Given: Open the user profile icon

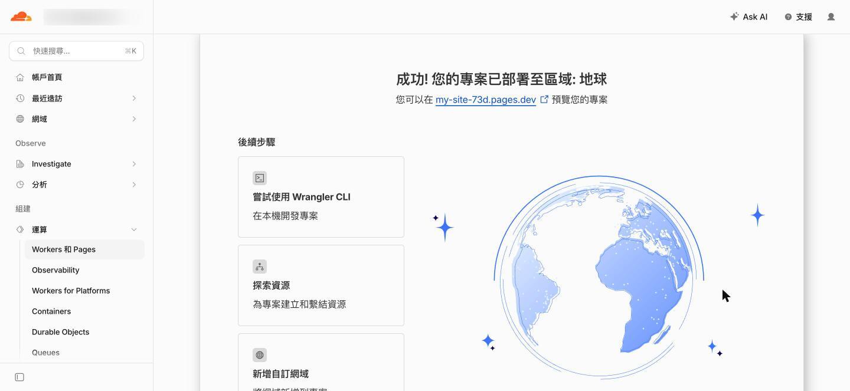Looking at the screenshot, I should pos(831,17).
